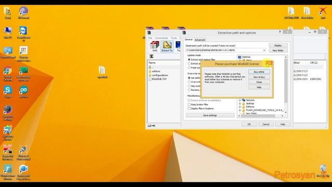Select Extract and replace files radio button
This screenshot has width=332, height=187.
(x=189, y=60)
